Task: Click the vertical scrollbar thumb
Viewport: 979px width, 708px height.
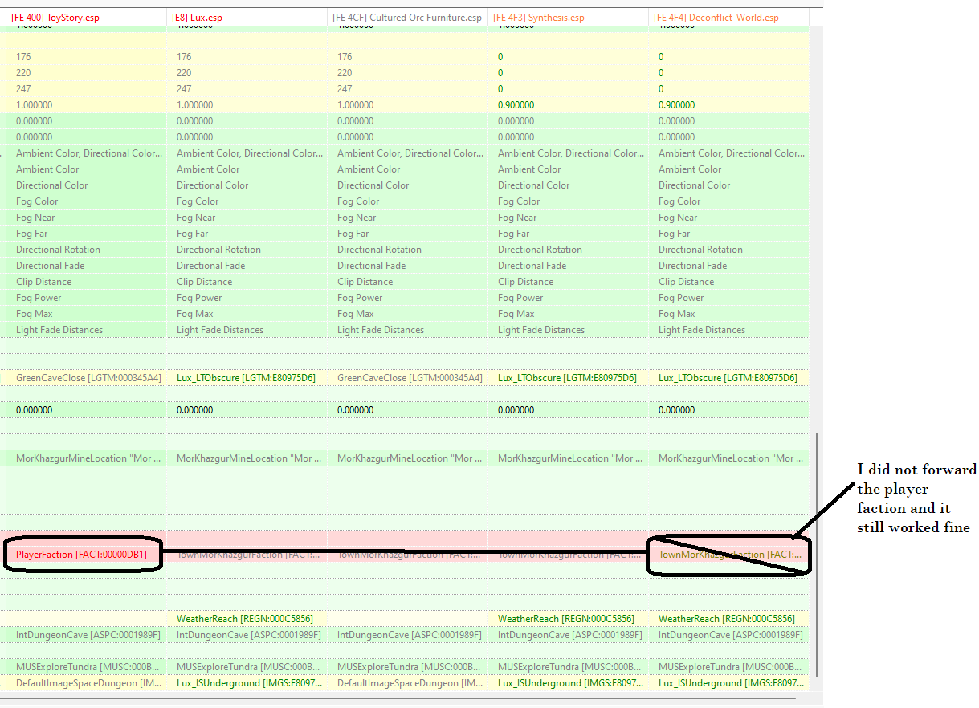Action: click(816, 555)
